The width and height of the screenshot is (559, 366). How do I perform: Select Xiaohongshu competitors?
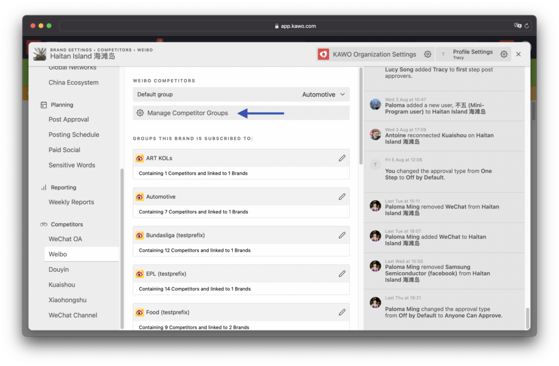[67, 300]
